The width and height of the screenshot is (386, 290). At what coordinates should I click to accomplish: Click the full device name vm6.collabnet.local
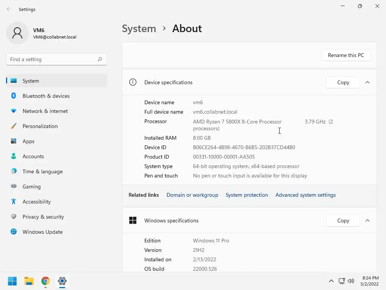(215, 112)
